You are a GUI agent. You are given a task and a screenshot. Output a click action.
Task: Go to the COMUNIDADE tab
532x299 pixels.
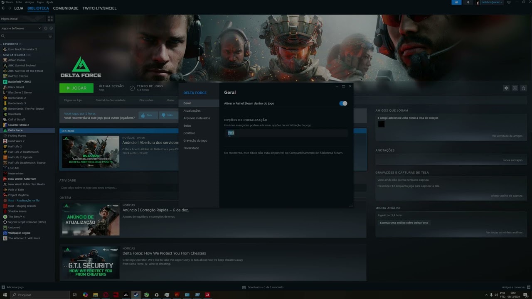66,8
